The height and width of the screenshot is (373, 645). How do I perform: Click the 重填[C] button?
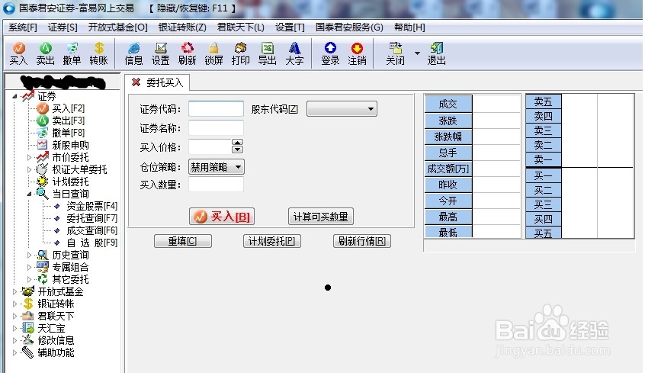point(183,241)
